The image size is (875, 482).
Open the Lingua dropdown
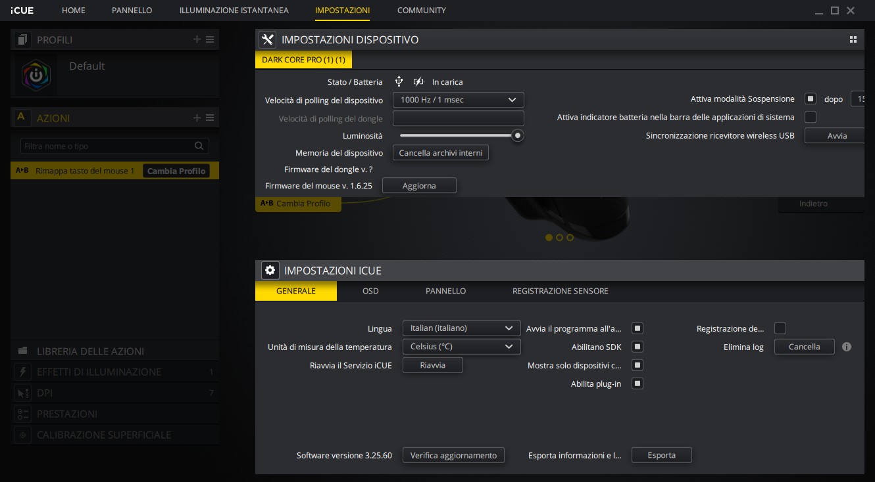(x=461, y=328)
